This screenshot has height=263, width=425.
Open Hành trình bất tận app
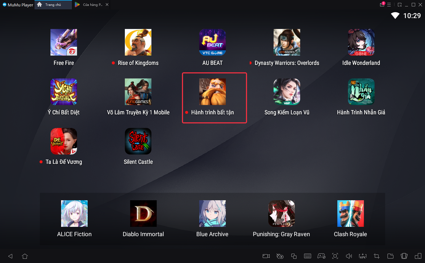[212, 92]
